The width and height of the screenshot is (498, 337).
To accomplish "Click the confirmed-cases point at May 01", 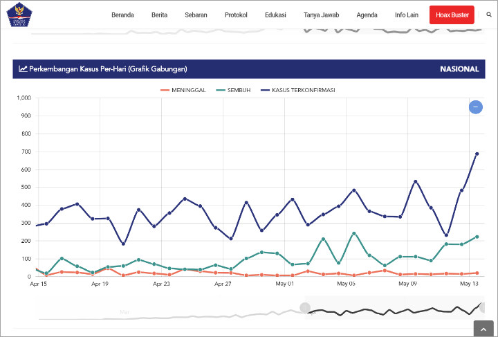I will pos(292,199).
